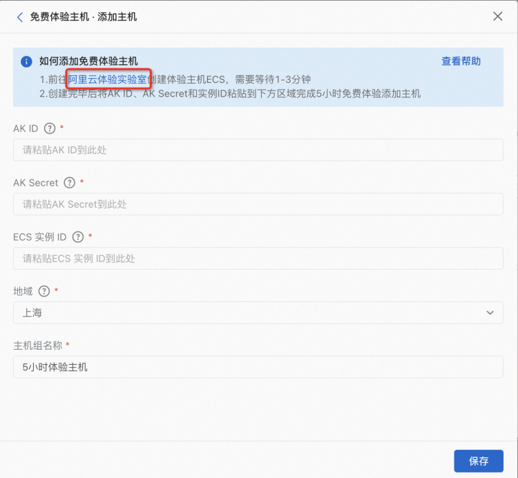The height and width of the screenshot is (478, 518).
Task: Close the 添加主机 panel with the X
Action: [x=497, y=16]
